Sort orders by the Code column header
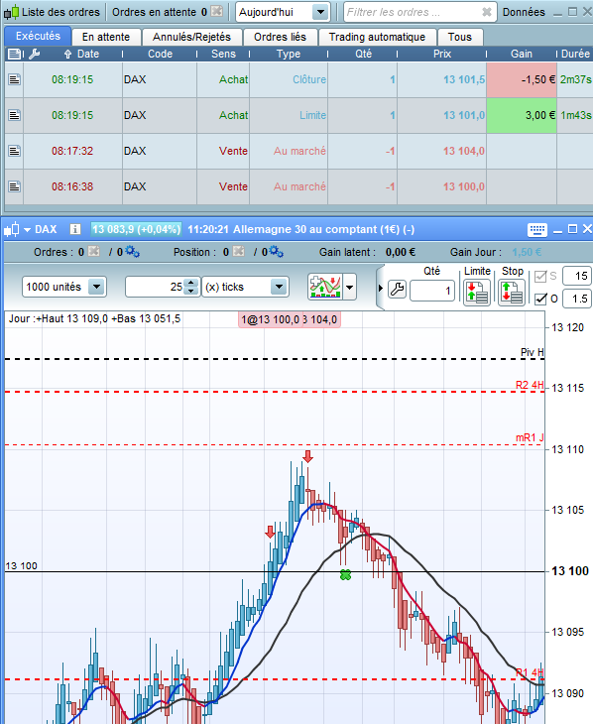Screen dimensions: 593x724 (x=160, y=54)
